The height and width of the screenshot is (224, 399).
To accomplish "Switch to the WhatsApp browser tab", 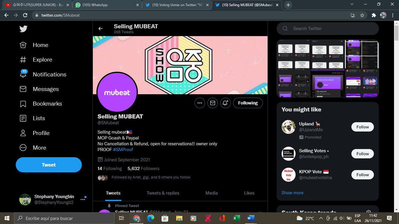I will tap(106, 5).
